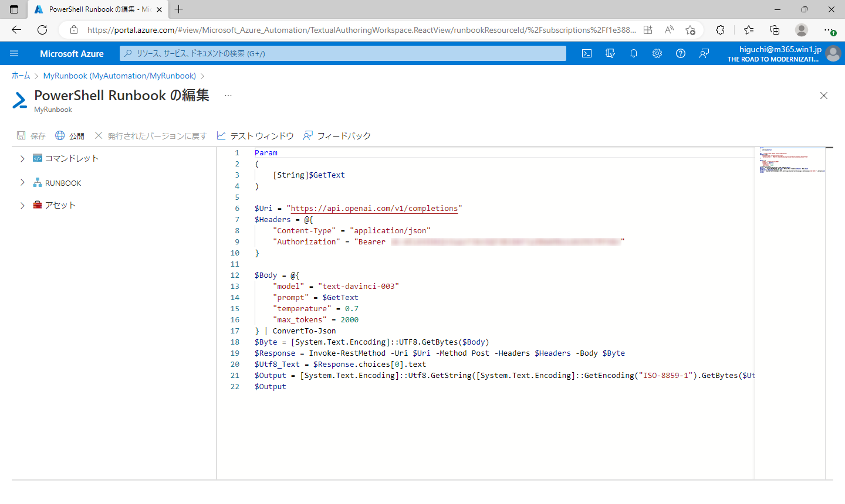The height and width of the screenshot is (504, 845).
Task: Close the PowerShell Runbook edit blade
Action: click(x=824, y=96)
